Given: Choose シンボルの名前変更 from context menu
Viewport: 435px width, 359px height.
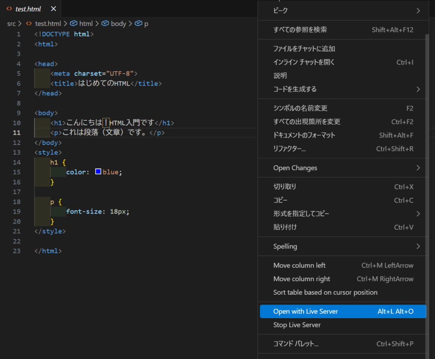Looking at the screenshot, I should pyautogui.click(x=300, y=108).
